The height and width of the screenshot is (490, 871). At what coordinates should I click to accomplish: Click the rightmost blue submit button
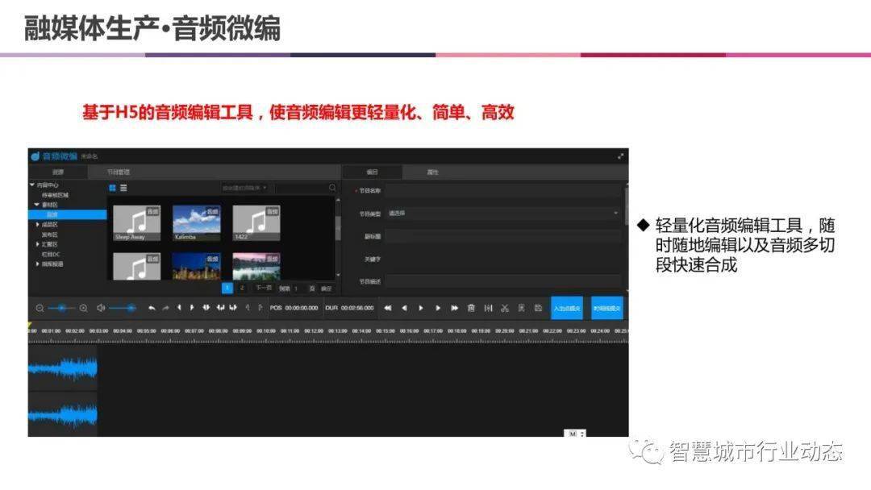(606, 308)
